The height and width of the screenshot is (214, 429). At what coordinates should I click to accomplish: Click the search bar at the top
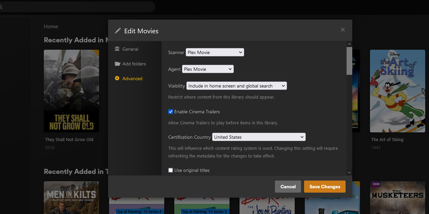[77, 7]
